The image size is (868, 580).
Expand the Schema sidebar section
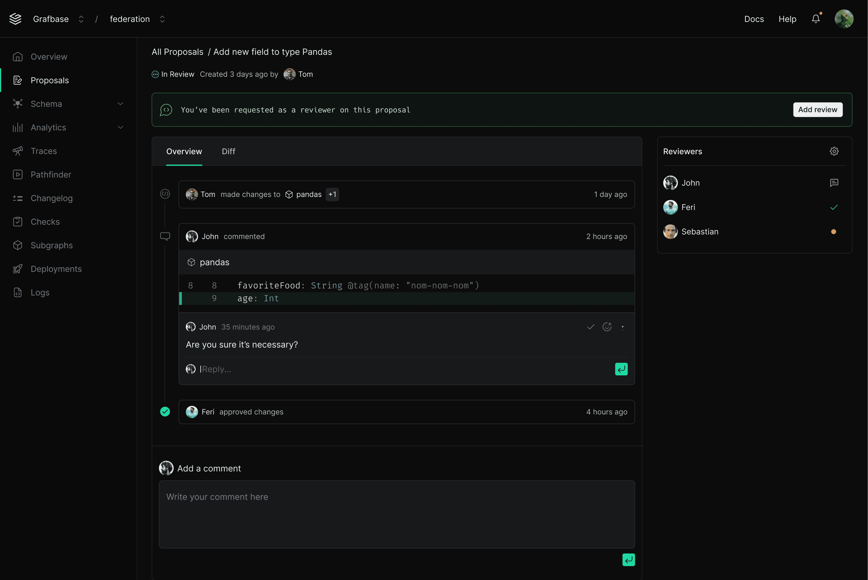120,104
